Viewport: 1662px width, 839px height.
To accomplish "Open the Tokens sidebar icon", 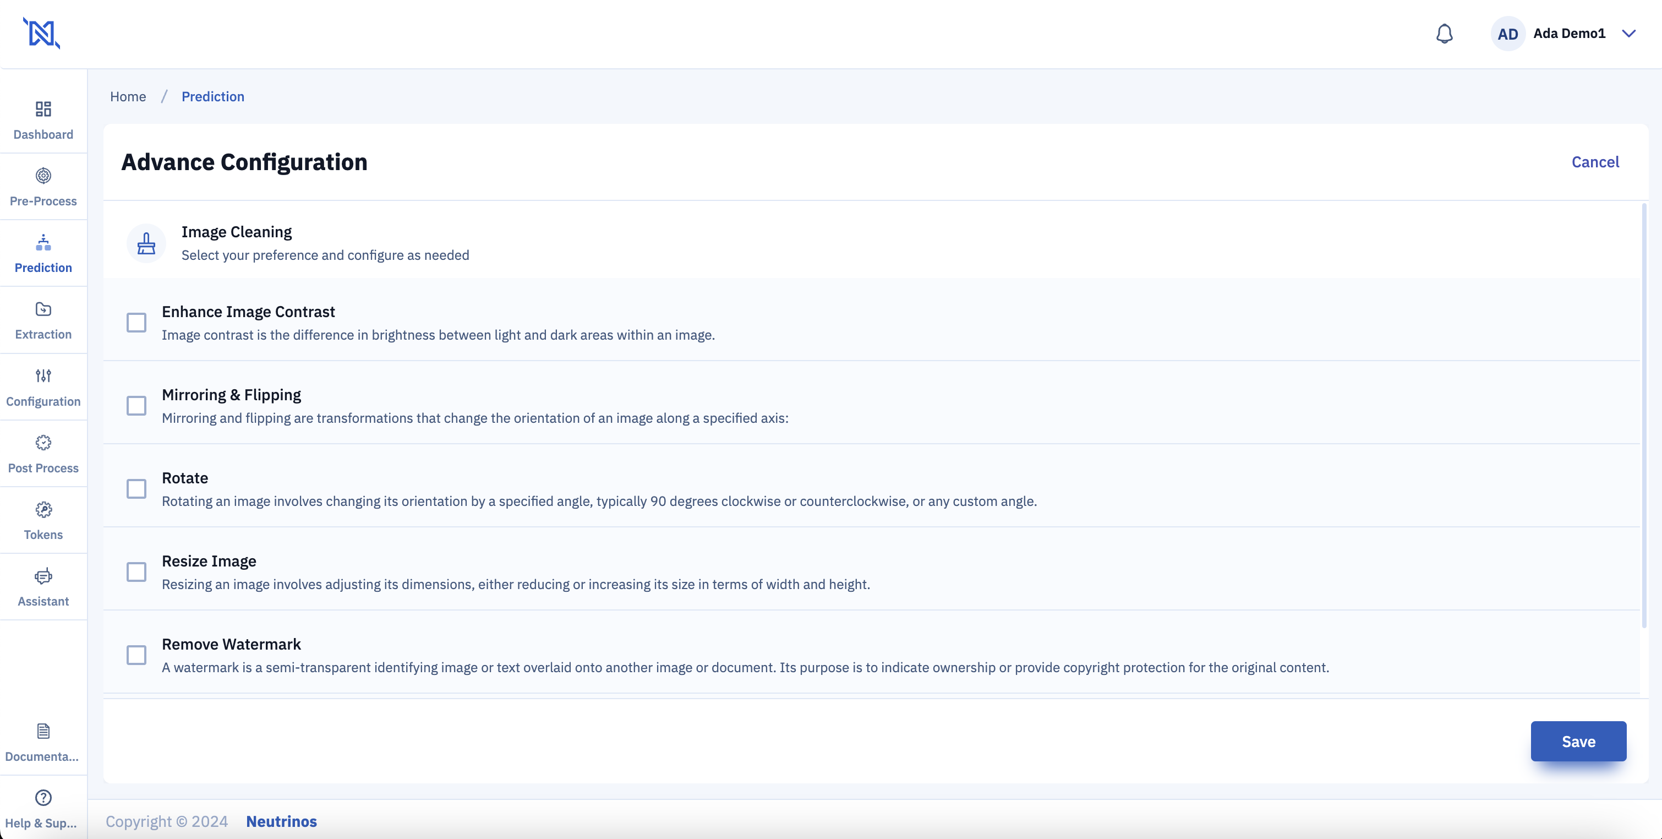I will (x=43, y=509).
